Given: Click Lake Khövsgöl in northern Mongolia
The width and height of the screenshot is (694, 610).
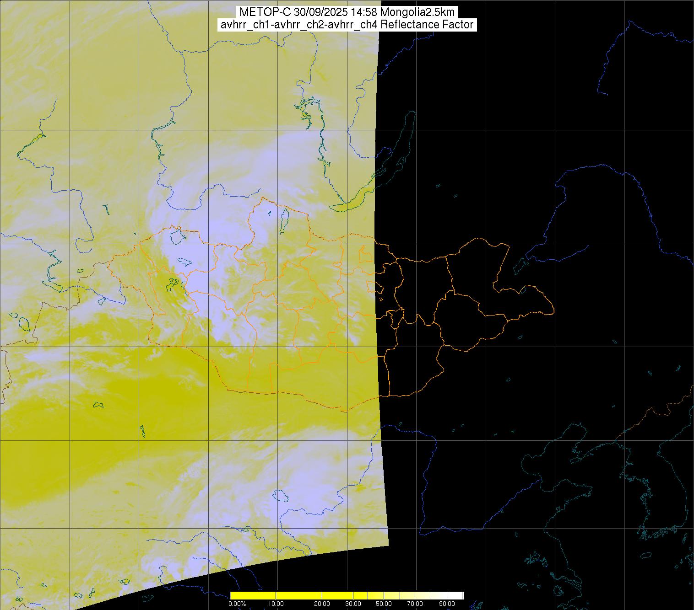Looking at the screenshot, I should (x=284, y=219).
